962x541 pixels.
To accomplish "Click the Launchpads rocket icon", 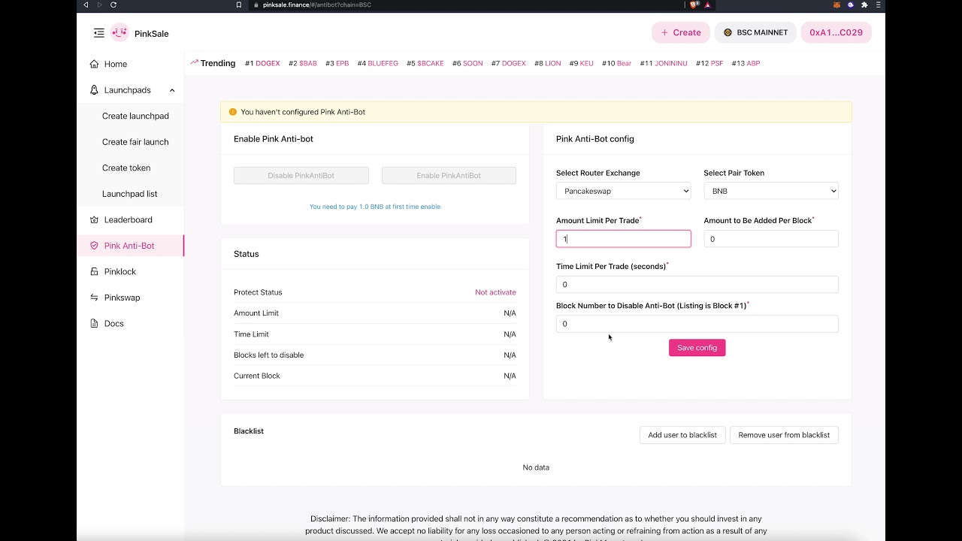I will click(94, 90).
